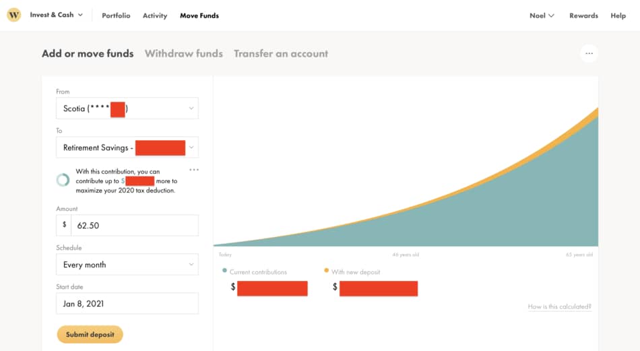Go to the Portfolio page
640x351 pixels.
(116, 15)
